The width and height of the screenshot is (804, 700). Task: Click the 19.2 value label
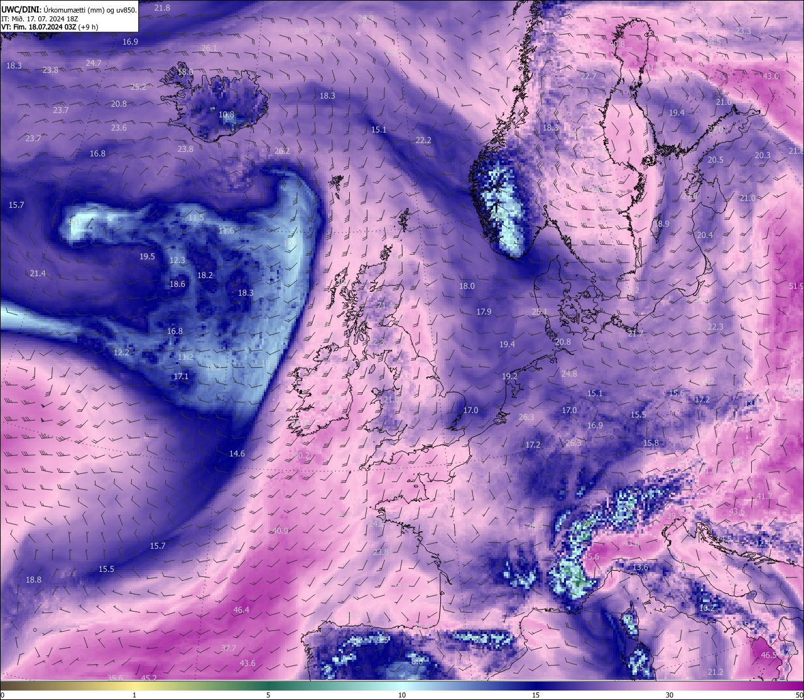tap(509, 376)
